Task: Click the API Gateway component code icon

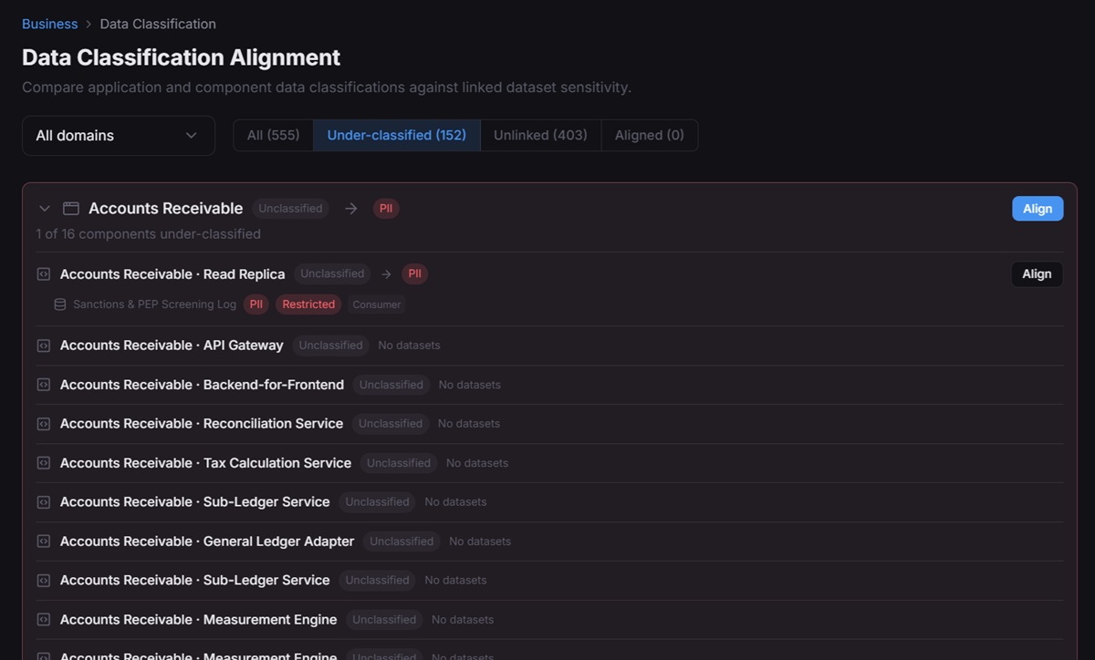Action: coord(43,345)
